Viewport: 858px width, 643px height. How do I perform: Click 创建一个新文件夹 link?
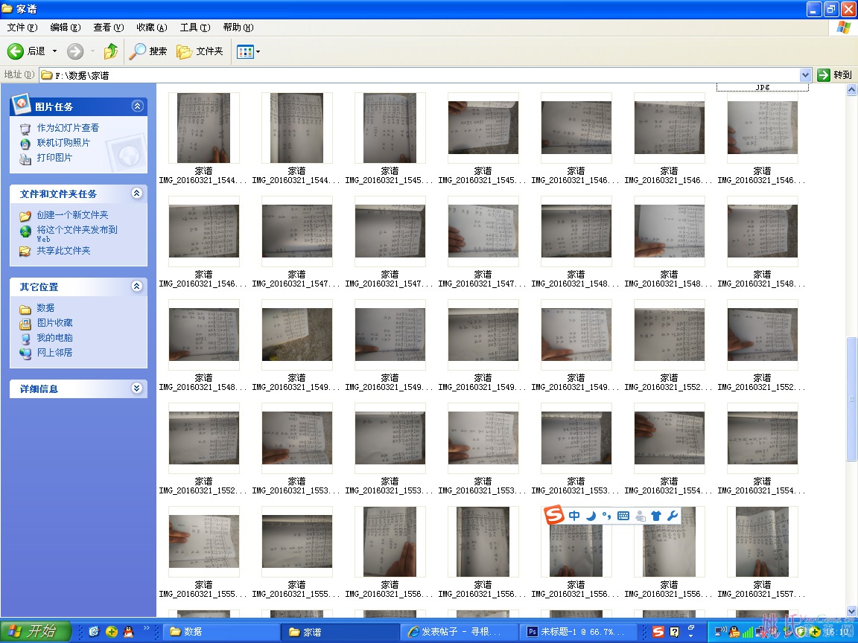[x=72, y=215]
